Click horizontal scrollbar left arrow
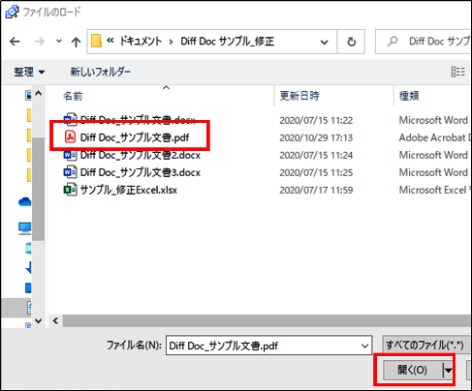The image size is (472, 391). coord(55,321)
